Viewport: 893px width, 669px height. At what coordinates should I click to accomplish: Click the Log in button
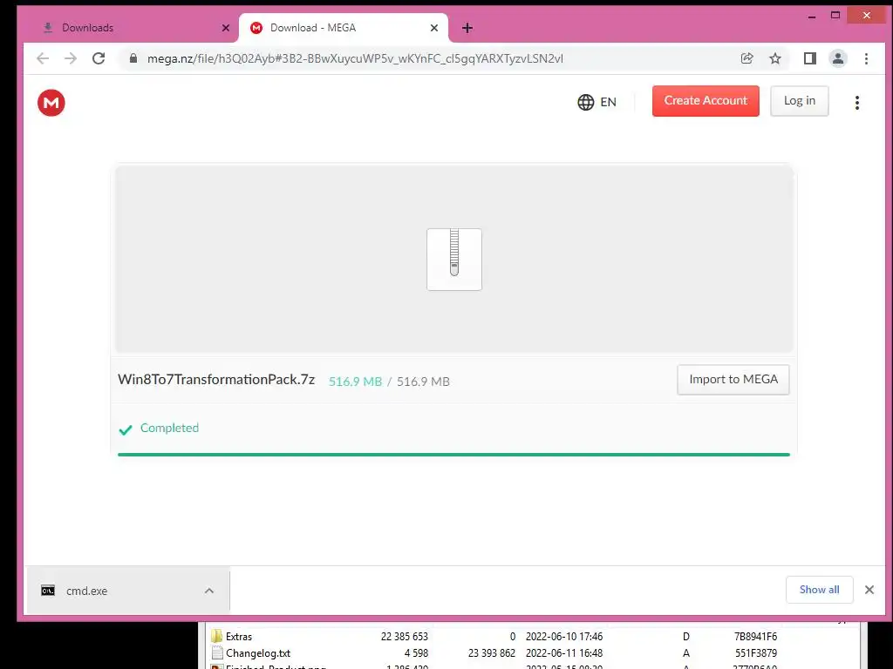coord(800,101)
